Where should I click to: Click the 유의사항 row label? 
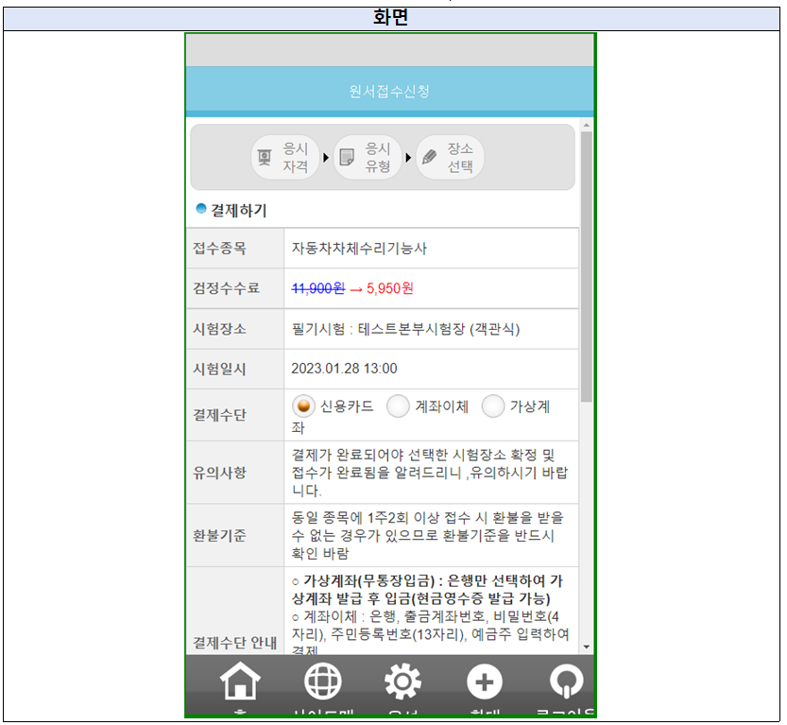tap(220, 473)
